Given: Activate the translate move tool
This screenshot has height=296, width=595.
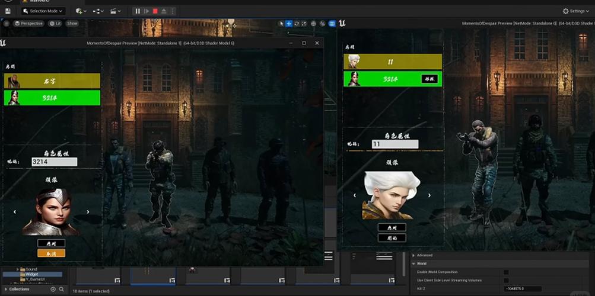Looking at the screenshot, I should [289, 24].
